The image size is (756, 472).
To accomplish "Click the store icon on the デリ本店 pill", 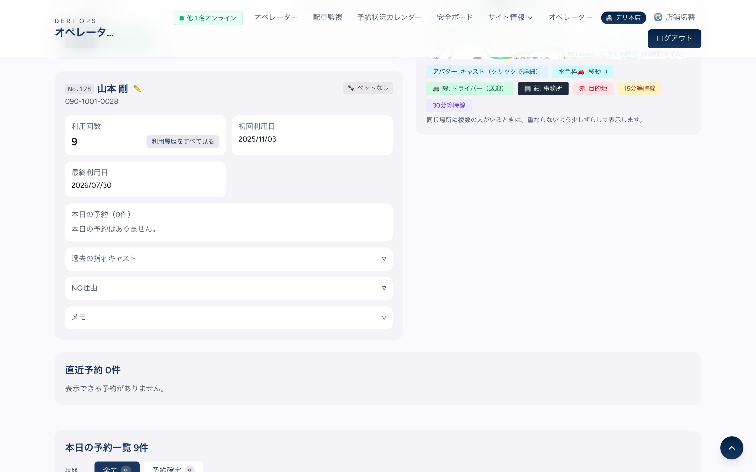I will pos(609,18).
